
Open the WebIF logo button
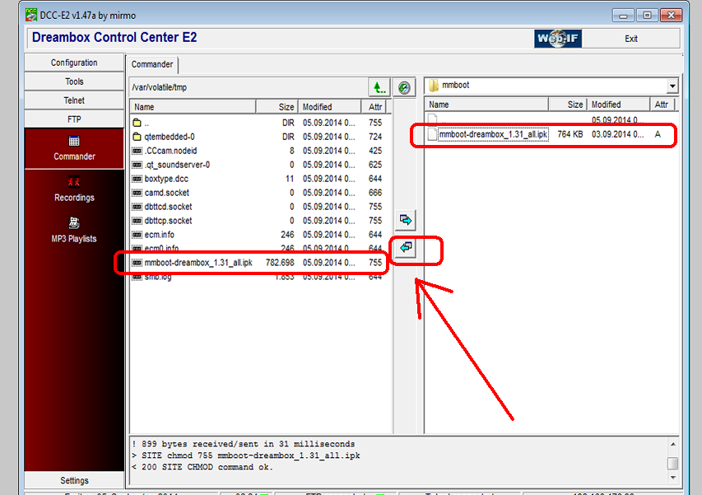pyautogui.click(x=558, y=39)
